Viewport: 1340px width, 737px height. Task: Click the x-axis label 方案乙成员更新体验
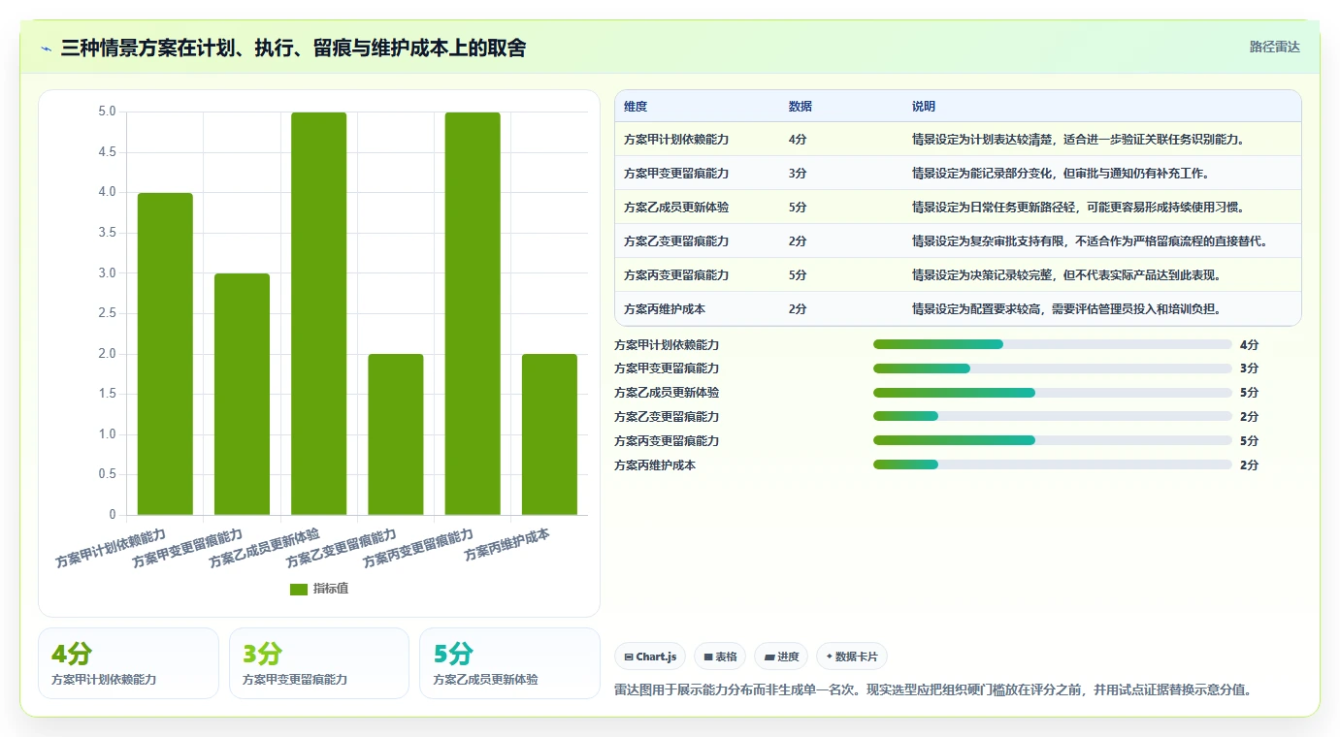[264, 548]
